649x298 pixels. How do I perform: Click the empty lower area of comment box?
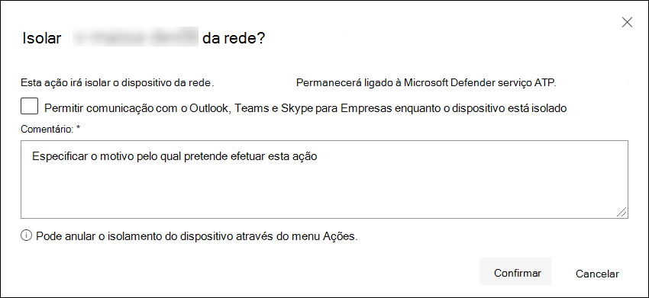click(324, 194)
